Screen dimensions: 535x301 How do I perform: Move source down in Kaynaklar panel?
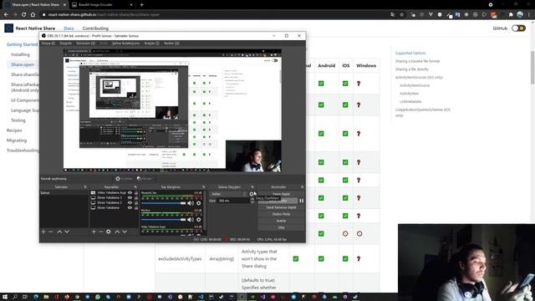pyautogui.click(x=125, y=232)
